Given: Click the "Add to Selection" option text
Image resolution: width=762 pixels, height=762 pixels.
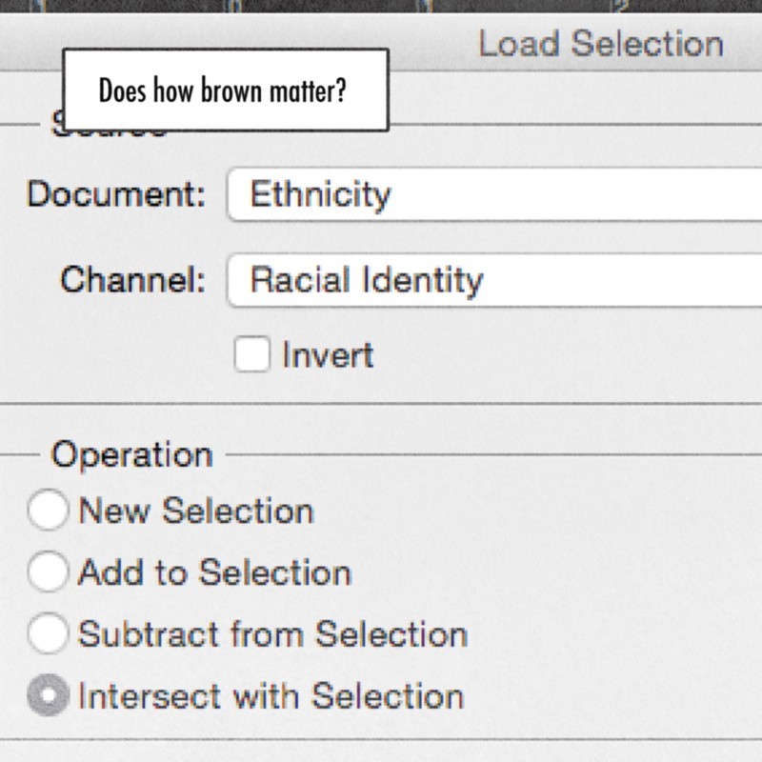Looking at the screenshot, I should (x=214, y=572).
